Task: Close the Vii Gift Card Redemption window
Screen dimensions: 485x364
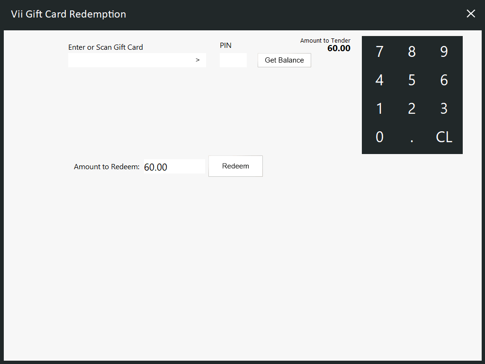Action: (x=471, y=14)
